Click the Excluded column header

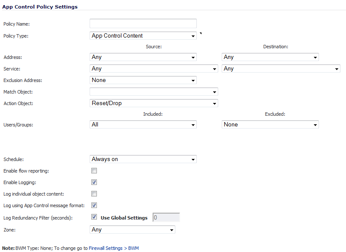(x=275, y=114)
